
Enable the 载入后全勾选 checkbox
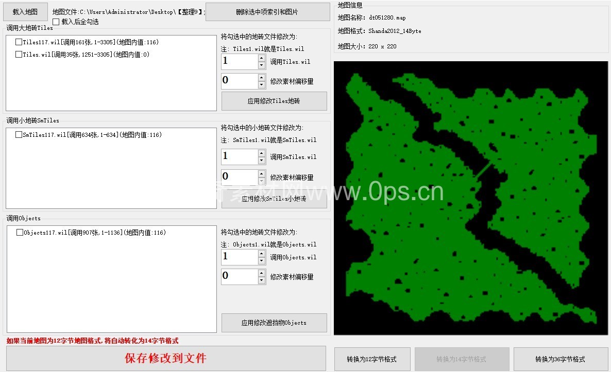click(56, 22)
